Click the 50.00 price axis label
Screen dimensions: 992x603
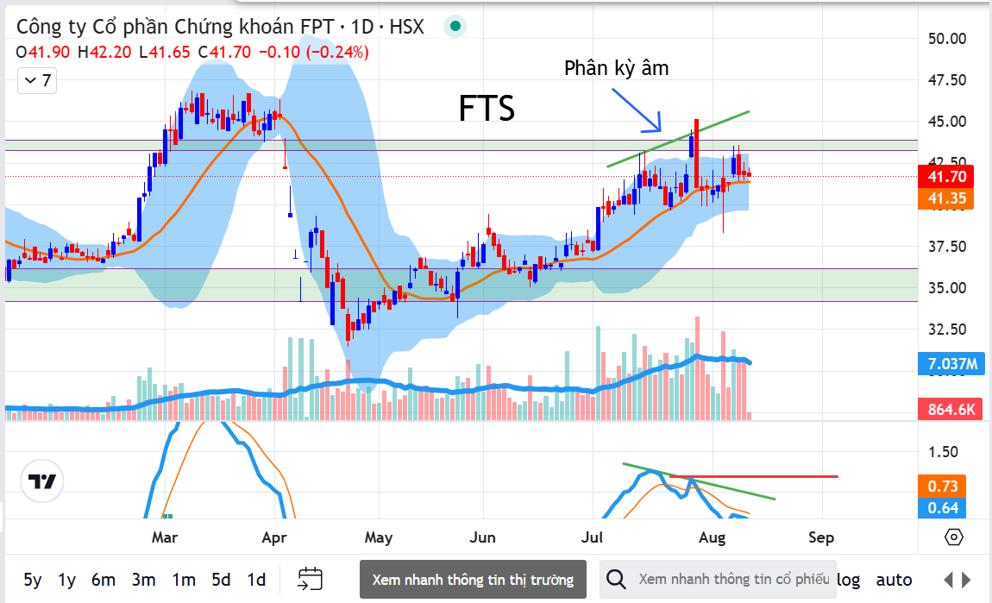coord(947,39)
